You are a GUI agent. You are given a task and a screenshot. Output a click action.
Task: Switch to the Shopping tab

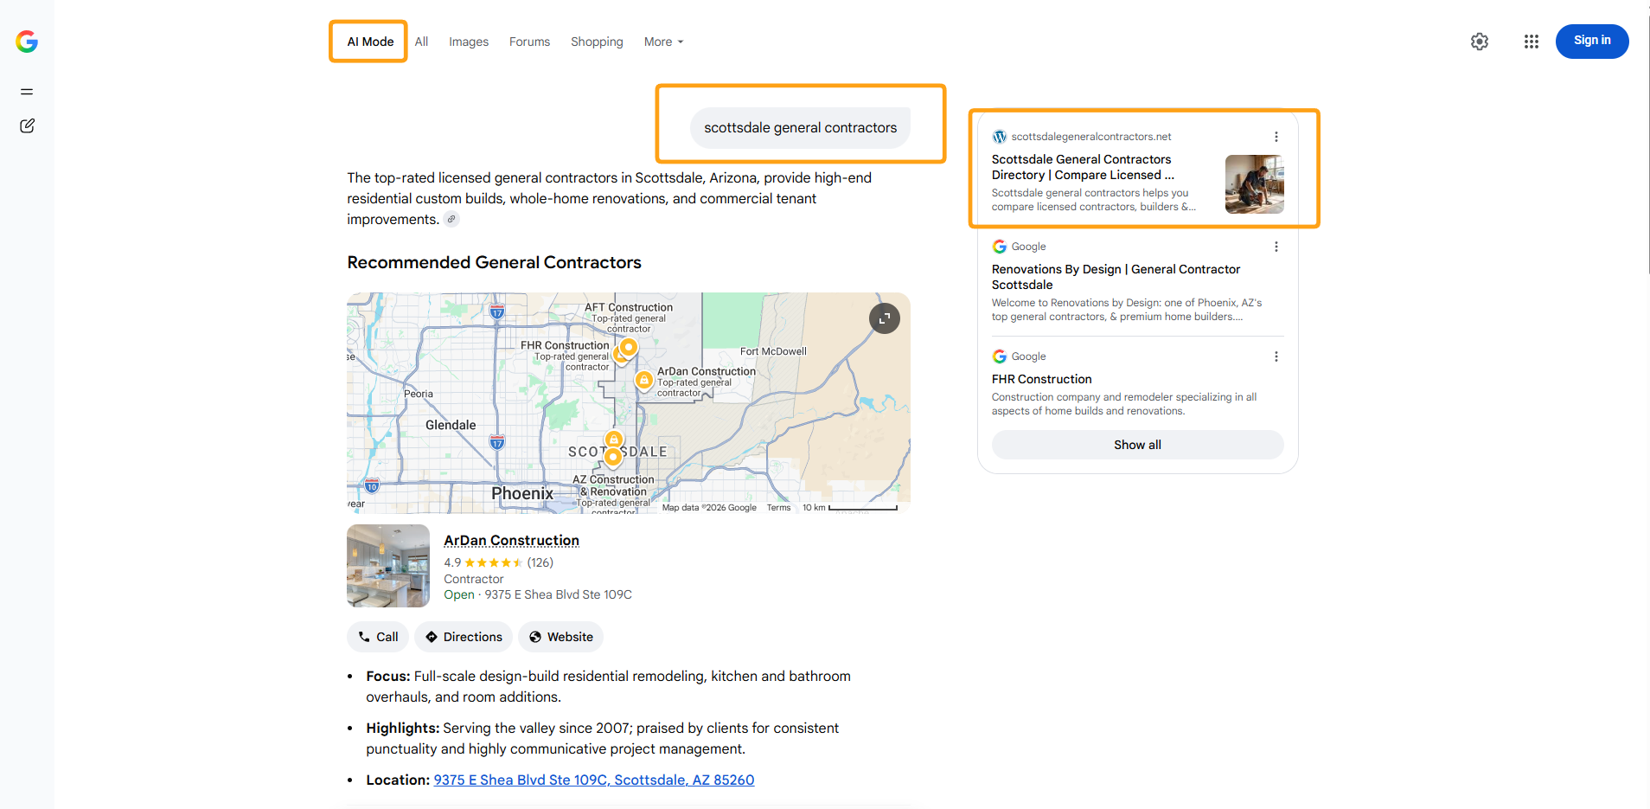[597, 42]
